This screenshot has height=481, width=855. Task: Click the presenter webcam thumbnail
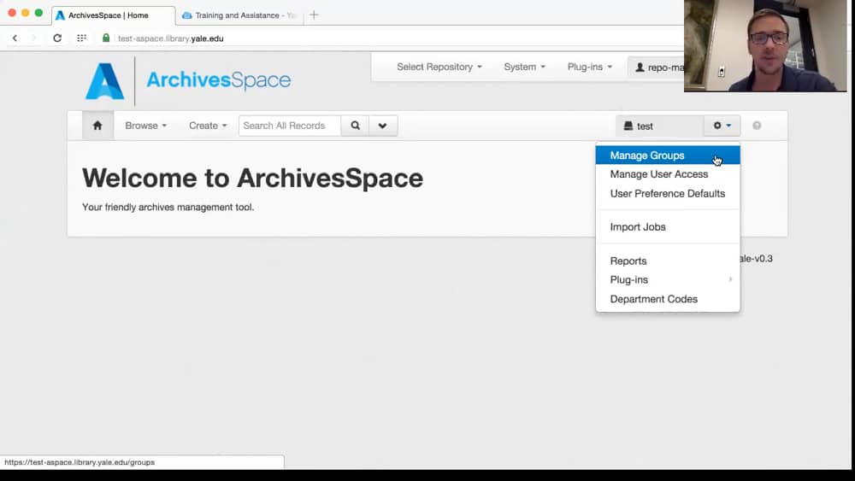(765, 46)
